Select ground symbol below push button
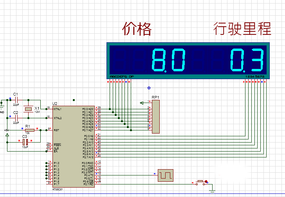 [x=212, y=191]
